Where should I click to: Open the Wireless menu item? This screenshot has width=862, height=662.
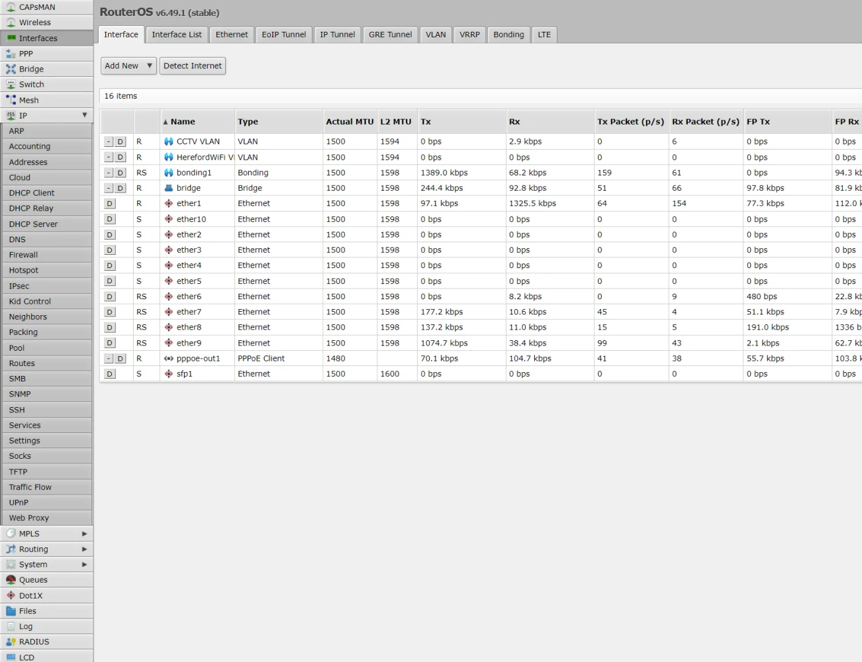coord(34,23)
